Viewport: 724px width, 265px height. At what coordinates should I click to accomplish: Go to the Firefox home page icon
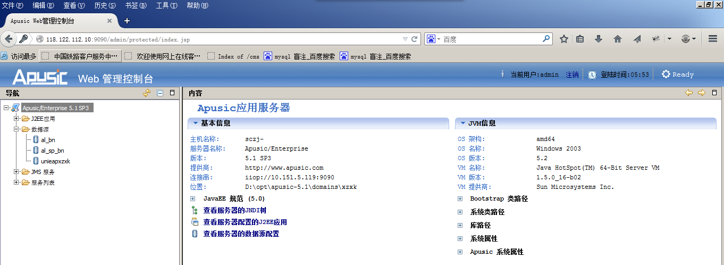[617, 39]
